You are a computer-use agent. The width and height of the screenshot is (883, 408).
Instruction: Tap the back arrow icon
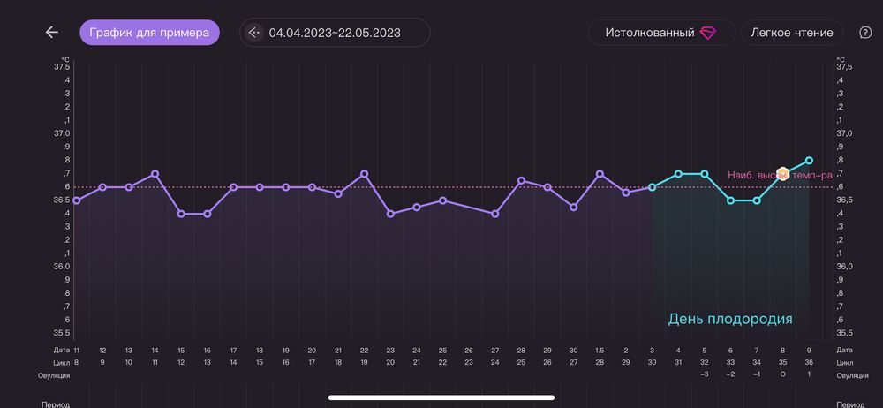(x=52, y=33)
